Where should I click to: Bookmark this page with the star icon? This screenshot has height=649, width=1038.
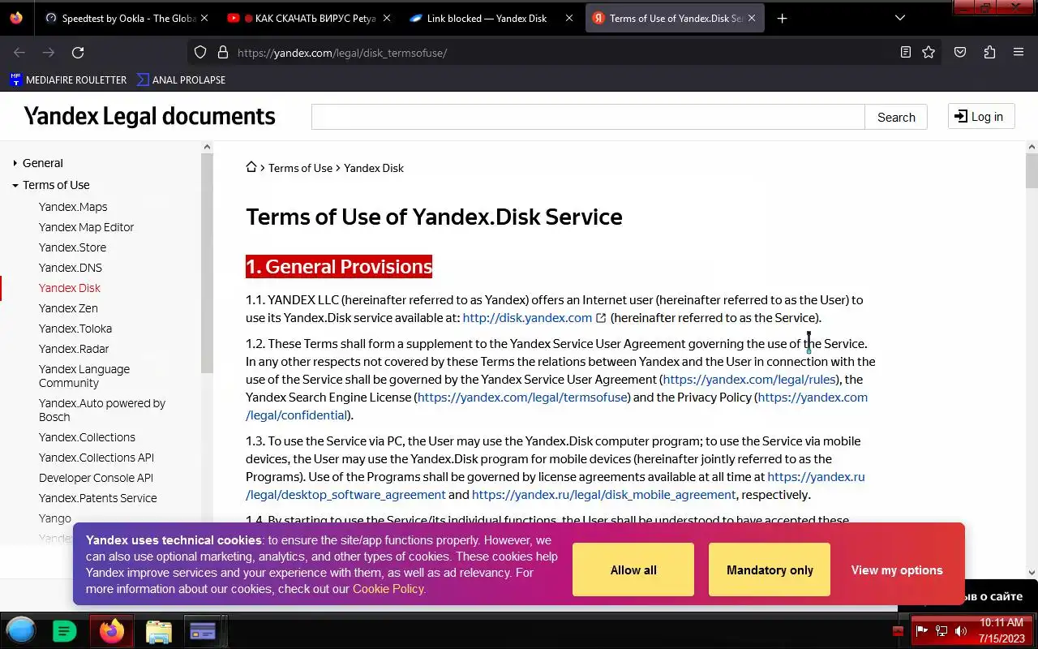[929, 53]
